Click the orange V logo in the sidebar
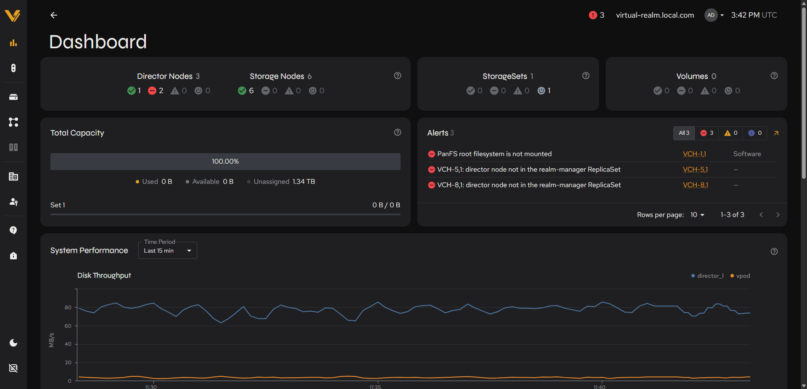Screen dimensions: 807x389 pos(13,16)
